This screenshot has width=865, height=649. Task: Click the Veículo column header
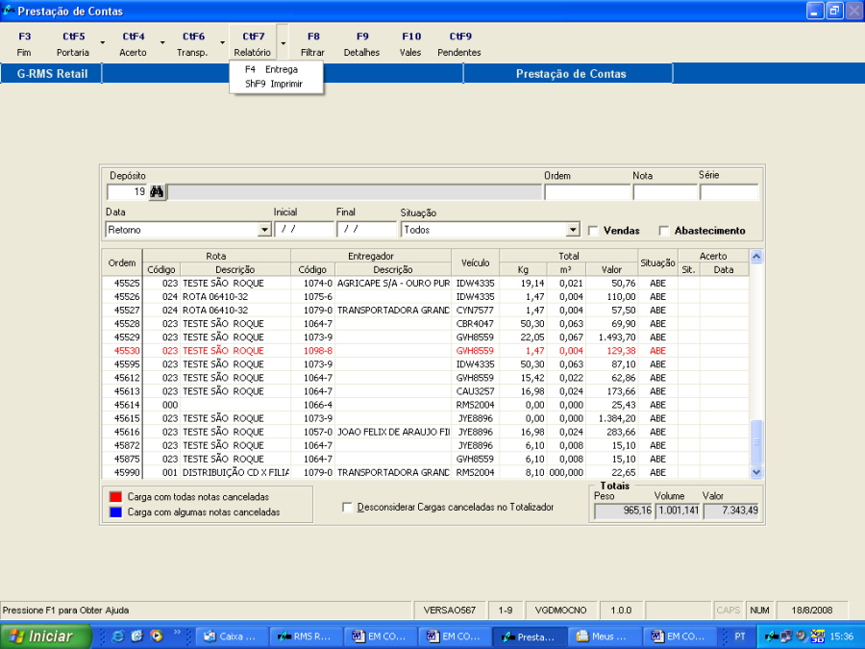(475, 262)
